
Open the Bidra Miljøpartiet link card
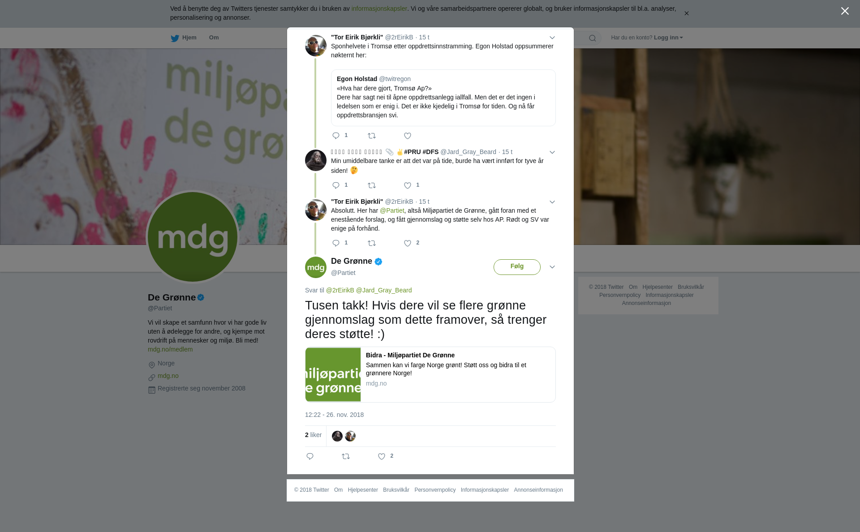tap(430, 374)
